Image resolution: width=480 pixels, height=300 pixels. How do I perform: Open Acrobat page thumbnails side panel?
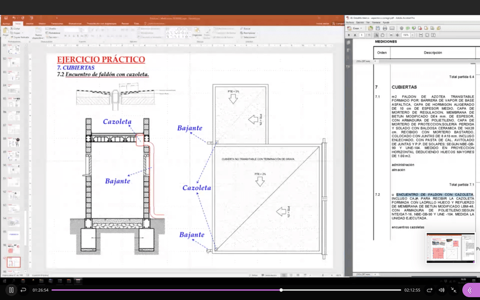point(349,42)
